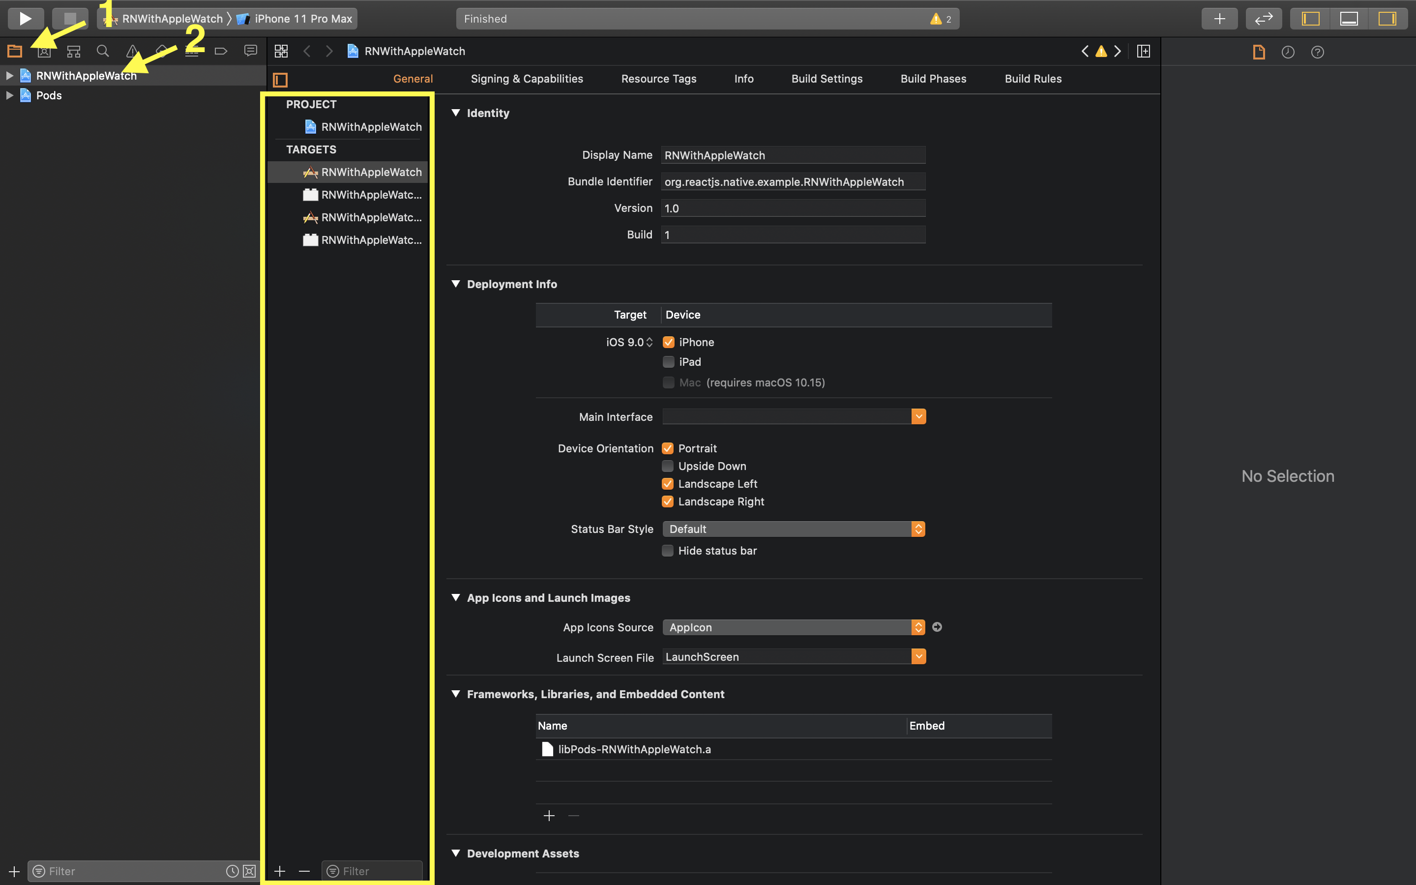
Task: Enable Hide status bar
Action: coord(668,550)
